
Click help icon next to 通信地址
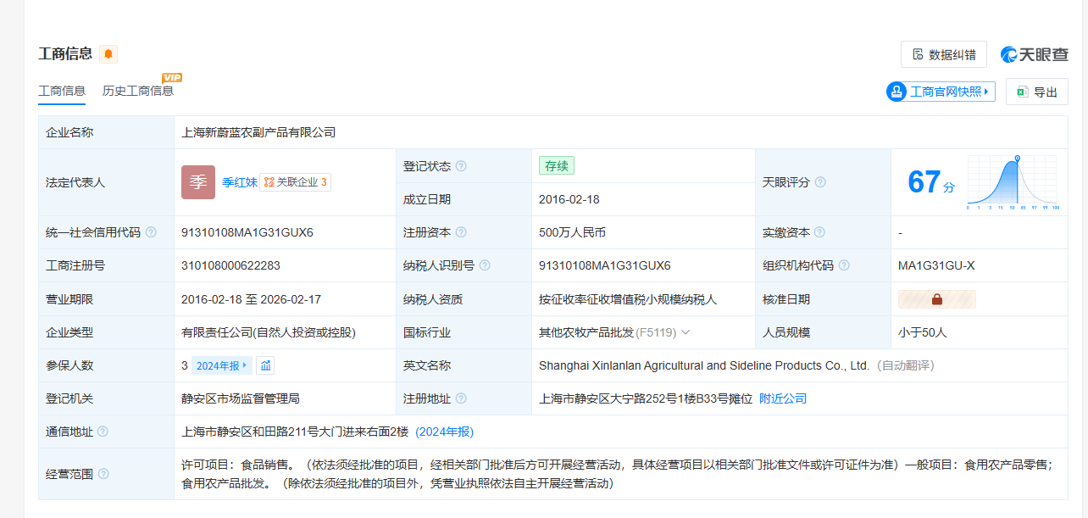103,432
